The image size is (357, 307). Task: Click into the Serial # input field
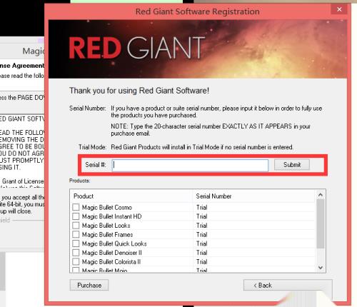[190, 165]
